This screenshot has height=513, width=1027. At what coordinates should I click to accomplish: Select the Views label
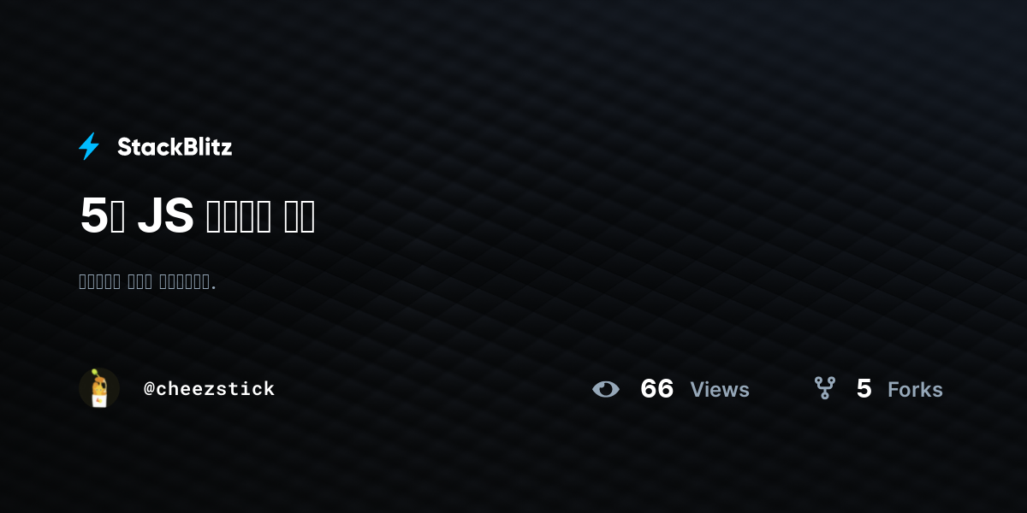coord(720,390)
